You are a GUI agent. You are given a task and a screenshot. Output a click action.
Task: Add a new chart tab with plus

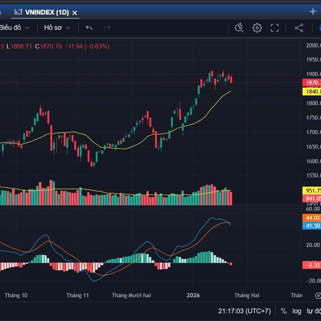coord(313,11)
